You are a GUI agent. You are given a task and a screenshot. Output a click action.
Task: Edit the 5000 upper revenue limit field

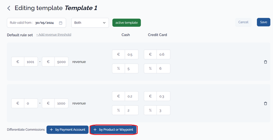61,62
